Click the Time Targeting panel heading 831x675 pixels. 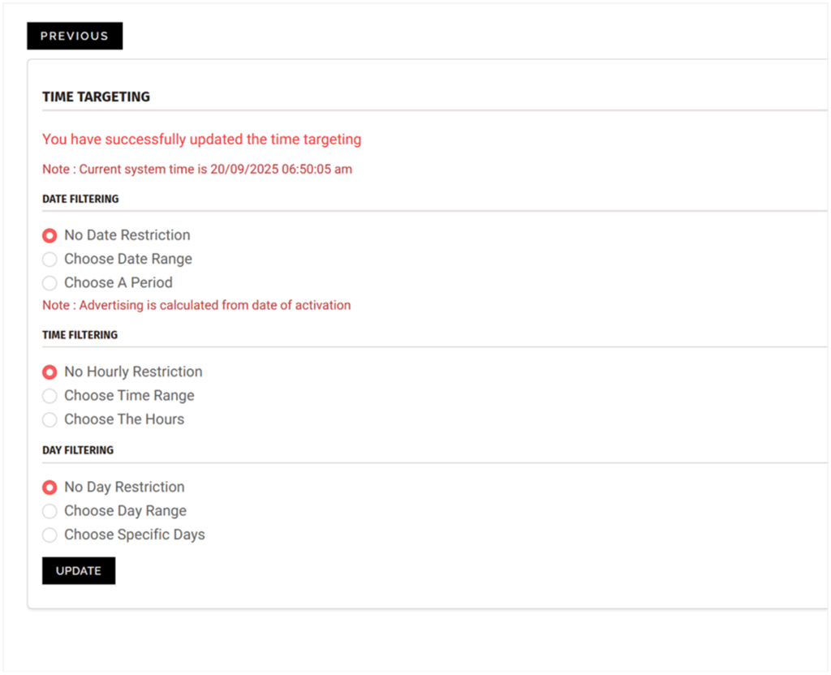click(96, 97)
